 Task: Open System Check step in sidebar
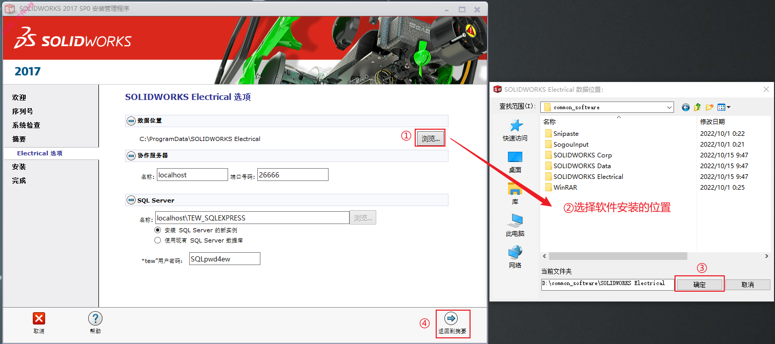pyautogui.click(x=26, y=125)
